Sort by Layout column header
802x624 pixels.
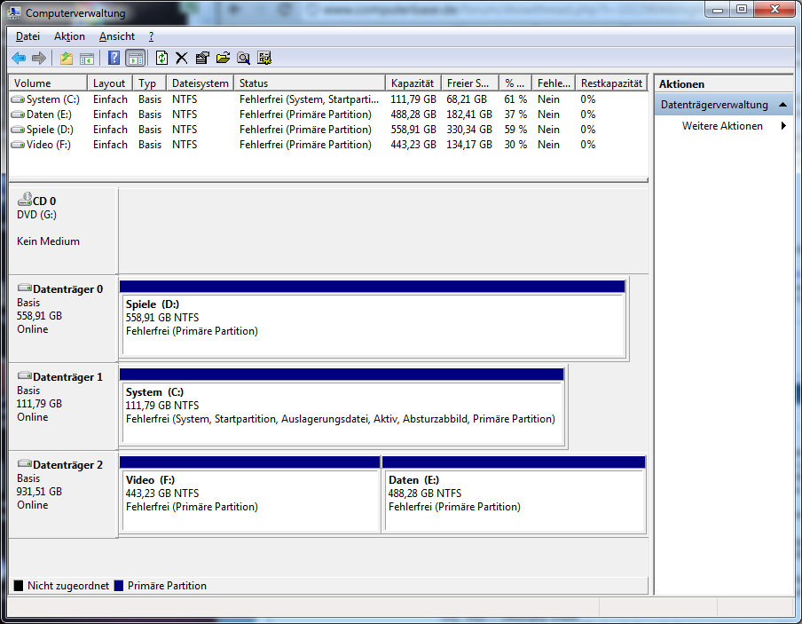click(x=110, y=83)
